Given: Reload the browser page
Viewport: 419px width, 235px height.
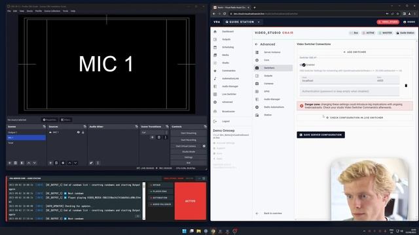Looking at the screenshot, I should (225, 14).
